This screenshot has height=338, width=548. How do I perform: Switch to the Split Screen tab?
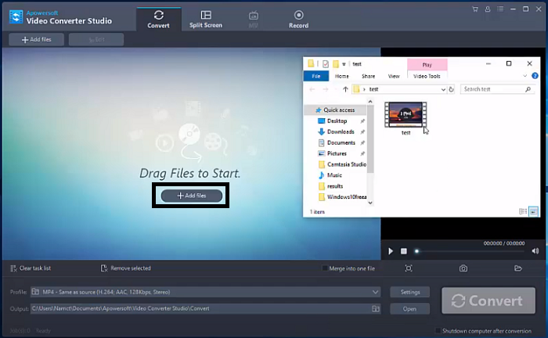click(205, 20)
